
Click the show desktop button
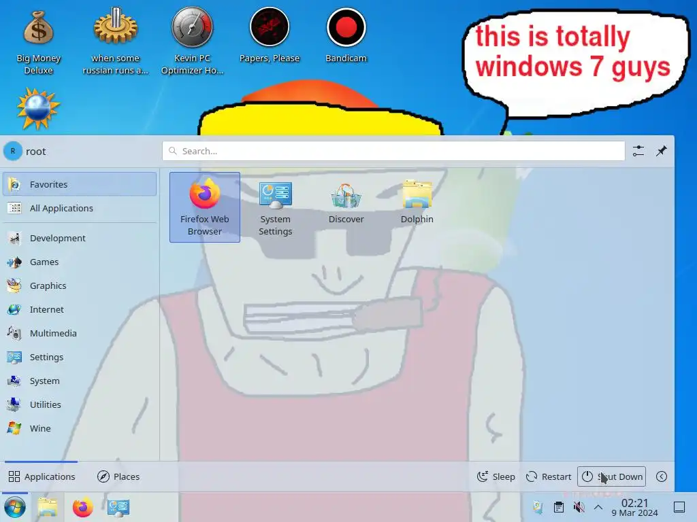679,507
